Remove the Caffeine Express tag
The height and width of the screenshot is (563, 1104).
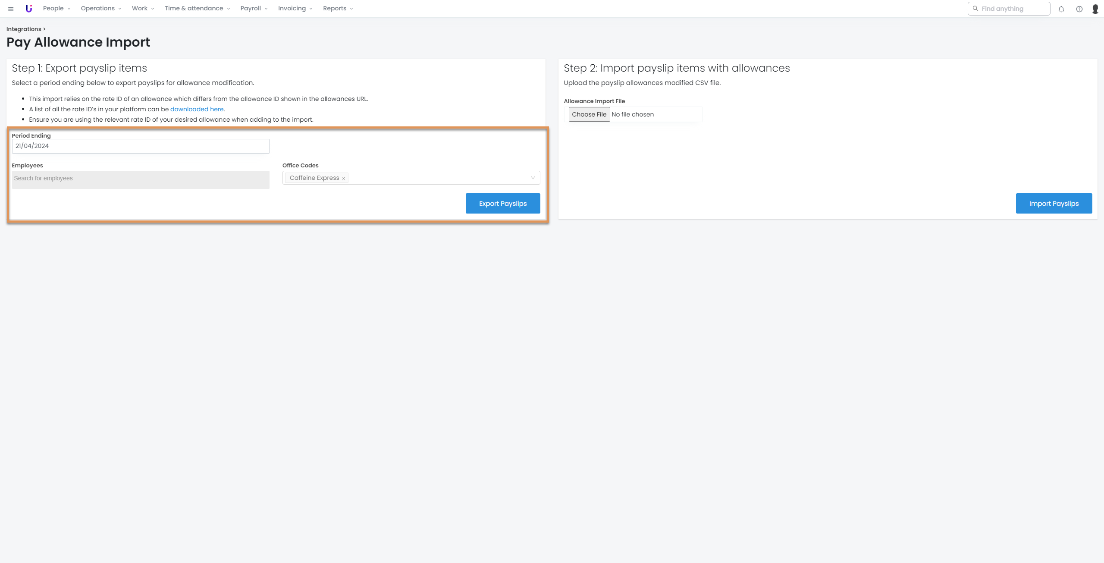pyautogui.click(x=344, y=178)
